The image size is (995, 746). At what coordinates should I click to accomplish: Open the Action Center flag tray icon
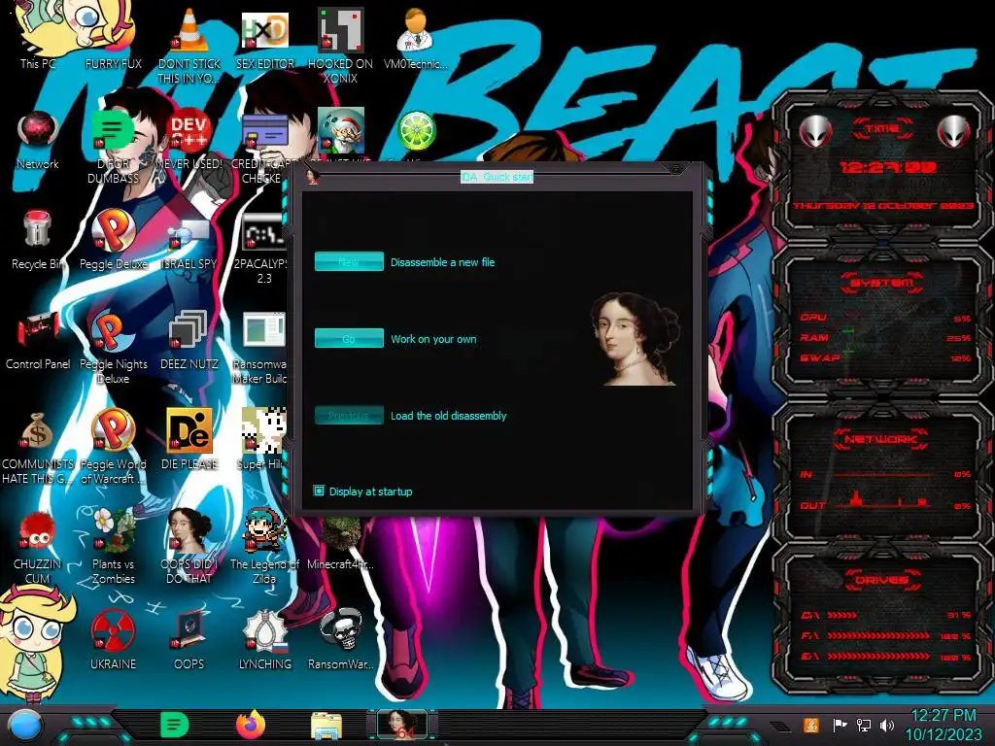[839, 725]
